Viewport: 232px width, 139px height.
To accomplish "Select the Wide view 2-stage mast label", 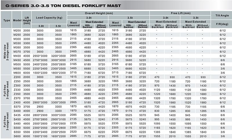I will [6, 52].
